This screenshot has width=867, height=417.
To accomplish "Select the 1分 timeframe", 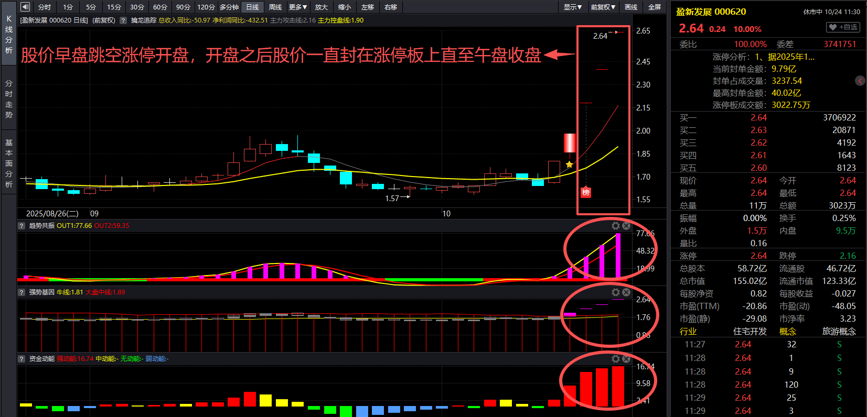I will click(x=68, y=7).
